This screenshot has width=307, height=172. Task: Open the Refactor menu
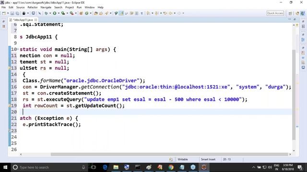coord(33,8)
